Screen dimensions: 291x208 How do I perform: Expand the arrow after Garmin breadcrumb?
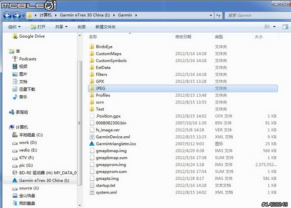136,15
